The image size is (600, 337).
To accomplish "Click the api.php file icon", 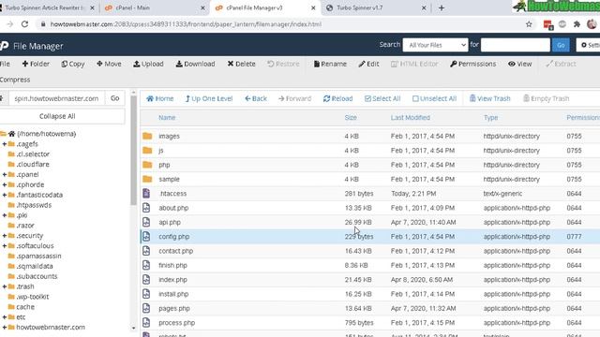I will tap(146, 222).
